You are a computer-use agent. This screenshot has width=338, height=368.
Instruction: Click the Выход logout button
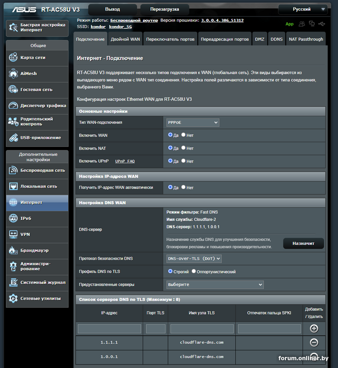113,9
